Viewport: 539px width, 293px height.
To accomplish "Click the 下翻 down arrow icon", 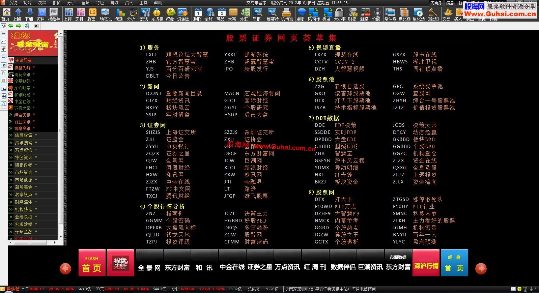I will [29, 14].
